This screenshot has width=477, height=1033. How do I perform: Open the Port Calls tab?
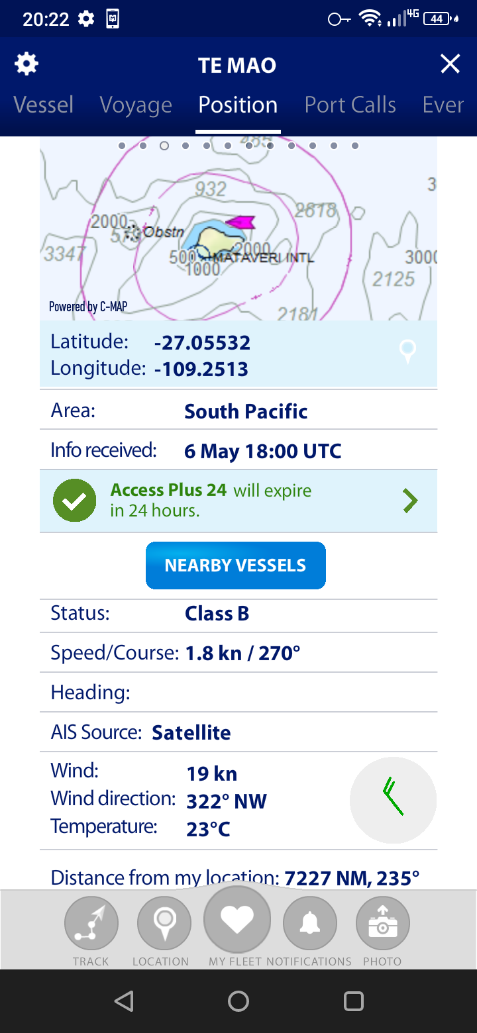tap(350, 105)
